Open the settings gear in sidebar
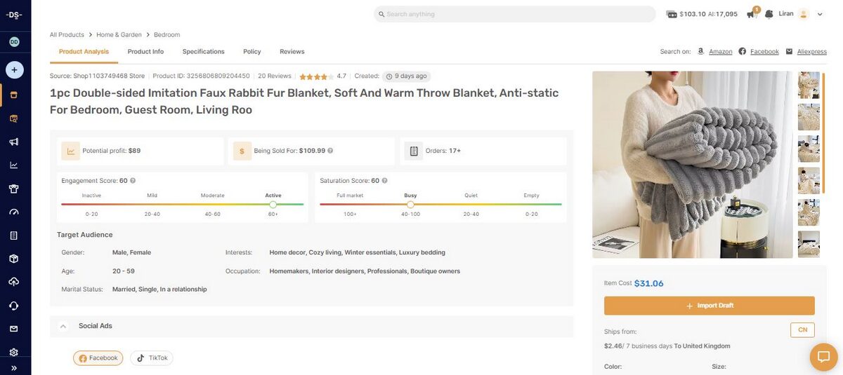Image resolution: width=843 pixels, height=375 pixels. pos(14,352)
